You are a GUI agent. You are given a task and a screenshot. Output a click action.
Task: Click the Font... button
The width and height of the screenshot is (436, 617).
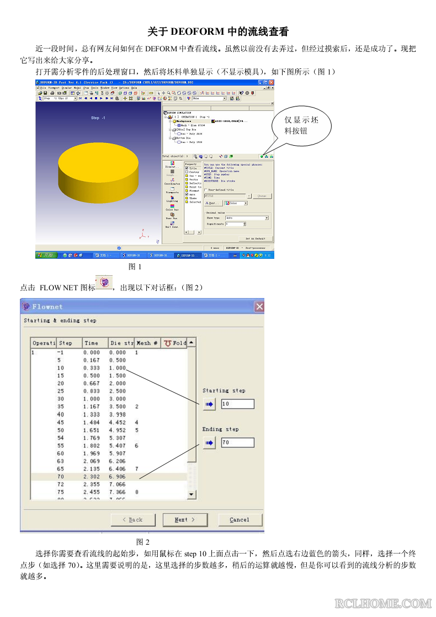[213, 203]
